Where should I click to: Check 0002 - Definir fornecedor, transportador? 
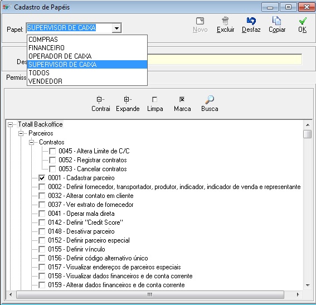click(x=42, y=187)
